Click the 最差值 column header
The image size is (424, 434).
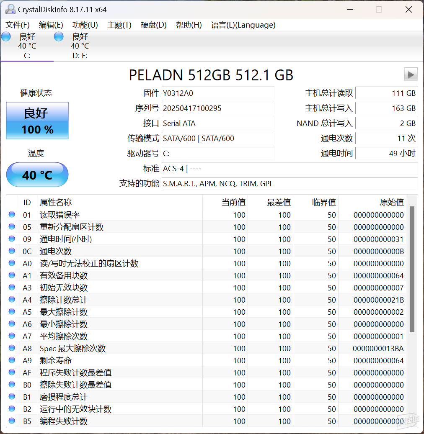[x=271, y=202]
